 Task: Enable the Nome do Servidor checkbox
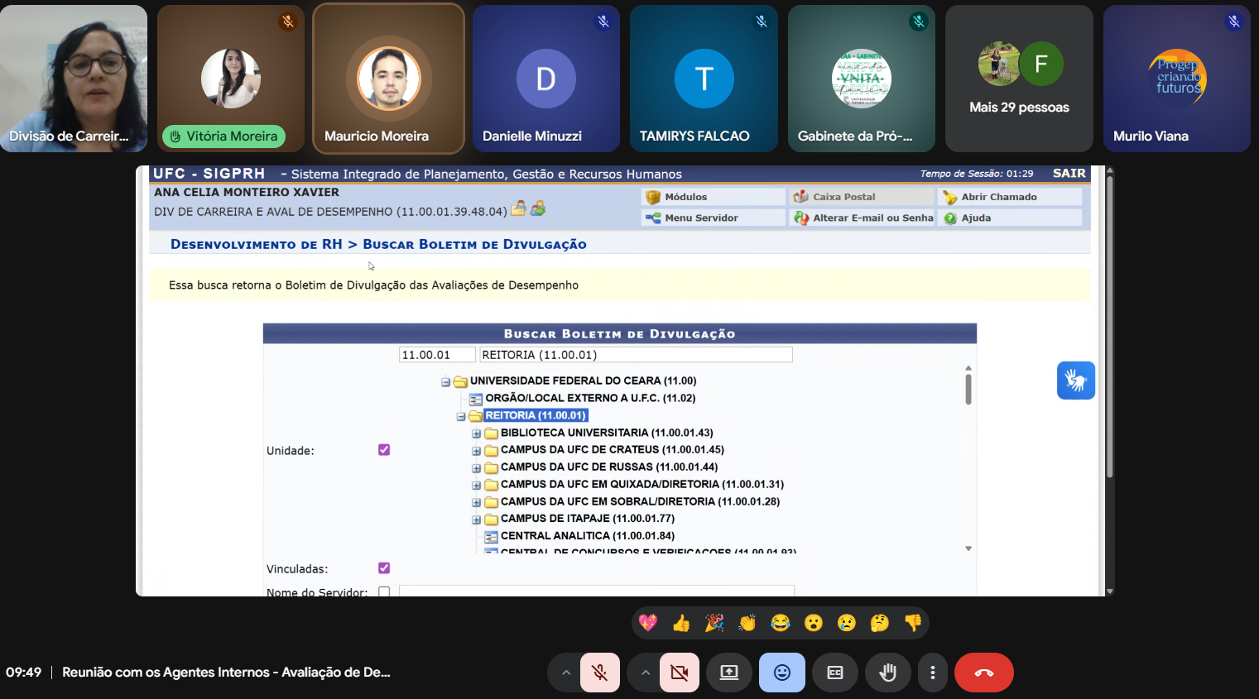coord(384,591)
